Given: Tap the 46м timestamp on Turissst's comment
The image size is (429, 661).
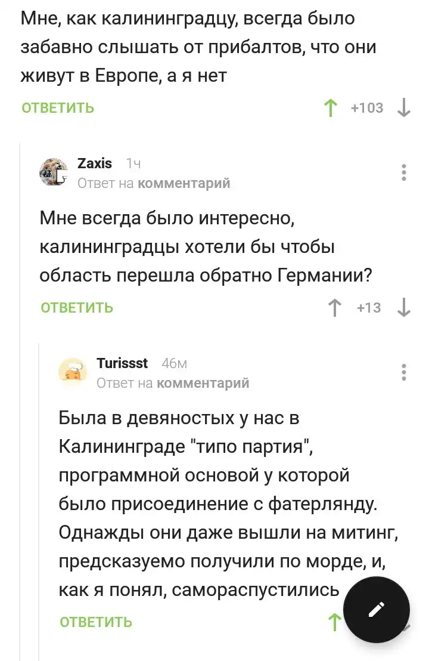Looking at the screenshot, I should pos(175,363).
